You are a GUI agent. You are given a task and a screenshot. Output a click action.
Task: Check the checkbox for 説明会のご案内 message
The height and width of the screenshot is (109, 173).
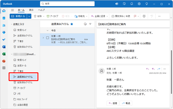click(48, 38)
